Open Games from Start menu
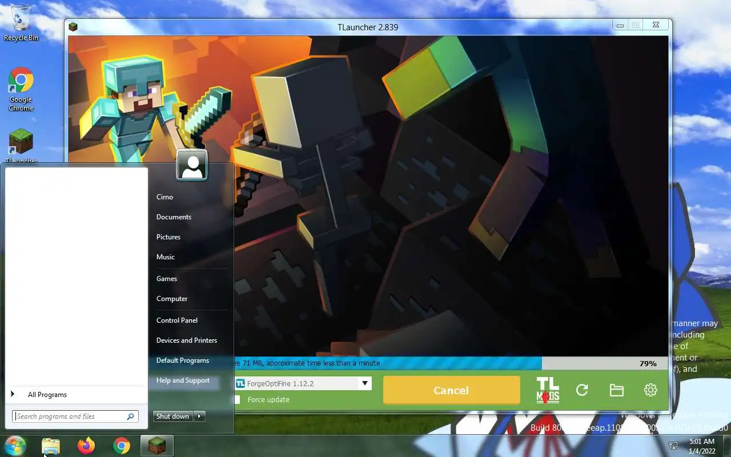The height and width of the screenshot is (457, 731). tap(167, 278)
